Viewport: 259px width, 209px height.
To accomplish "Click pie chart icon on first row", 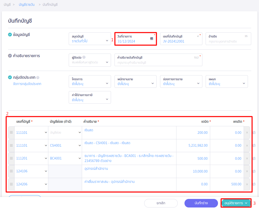I will 254,133.
